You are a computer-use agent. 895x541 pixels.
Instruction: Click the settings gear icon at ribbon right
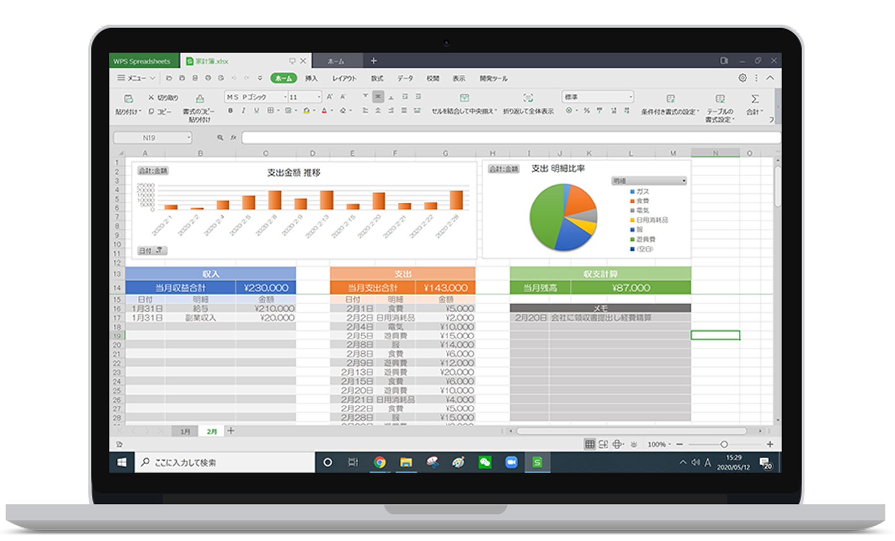click(x=743, y=78)
